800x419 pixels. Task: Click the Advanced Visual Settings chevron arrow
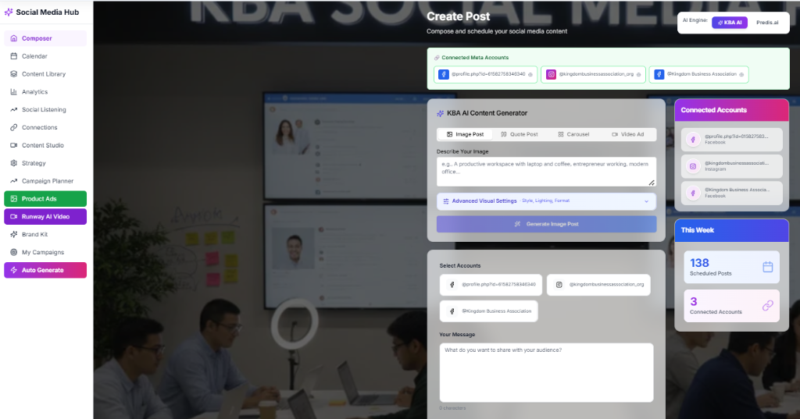[646, 201]
